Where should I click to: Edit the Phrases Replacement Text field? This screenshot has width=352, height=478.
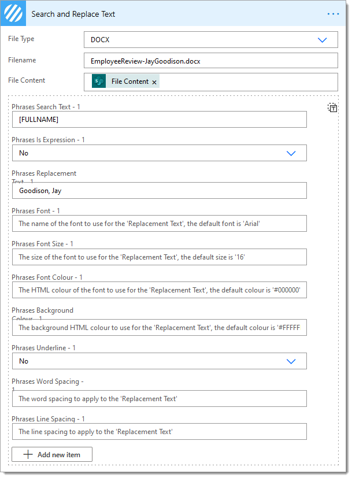click(x=159, y=191)
